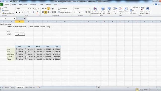Screen dimensions: 161x91
Task: Apply percent style
Action: pos(79,12)
